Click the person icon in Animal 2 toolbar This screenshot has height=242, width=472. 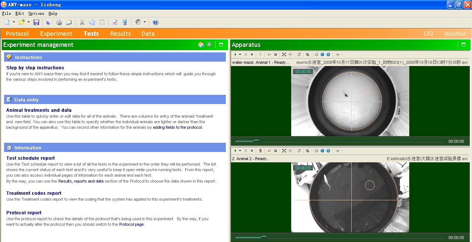click(x=260, y=151)
